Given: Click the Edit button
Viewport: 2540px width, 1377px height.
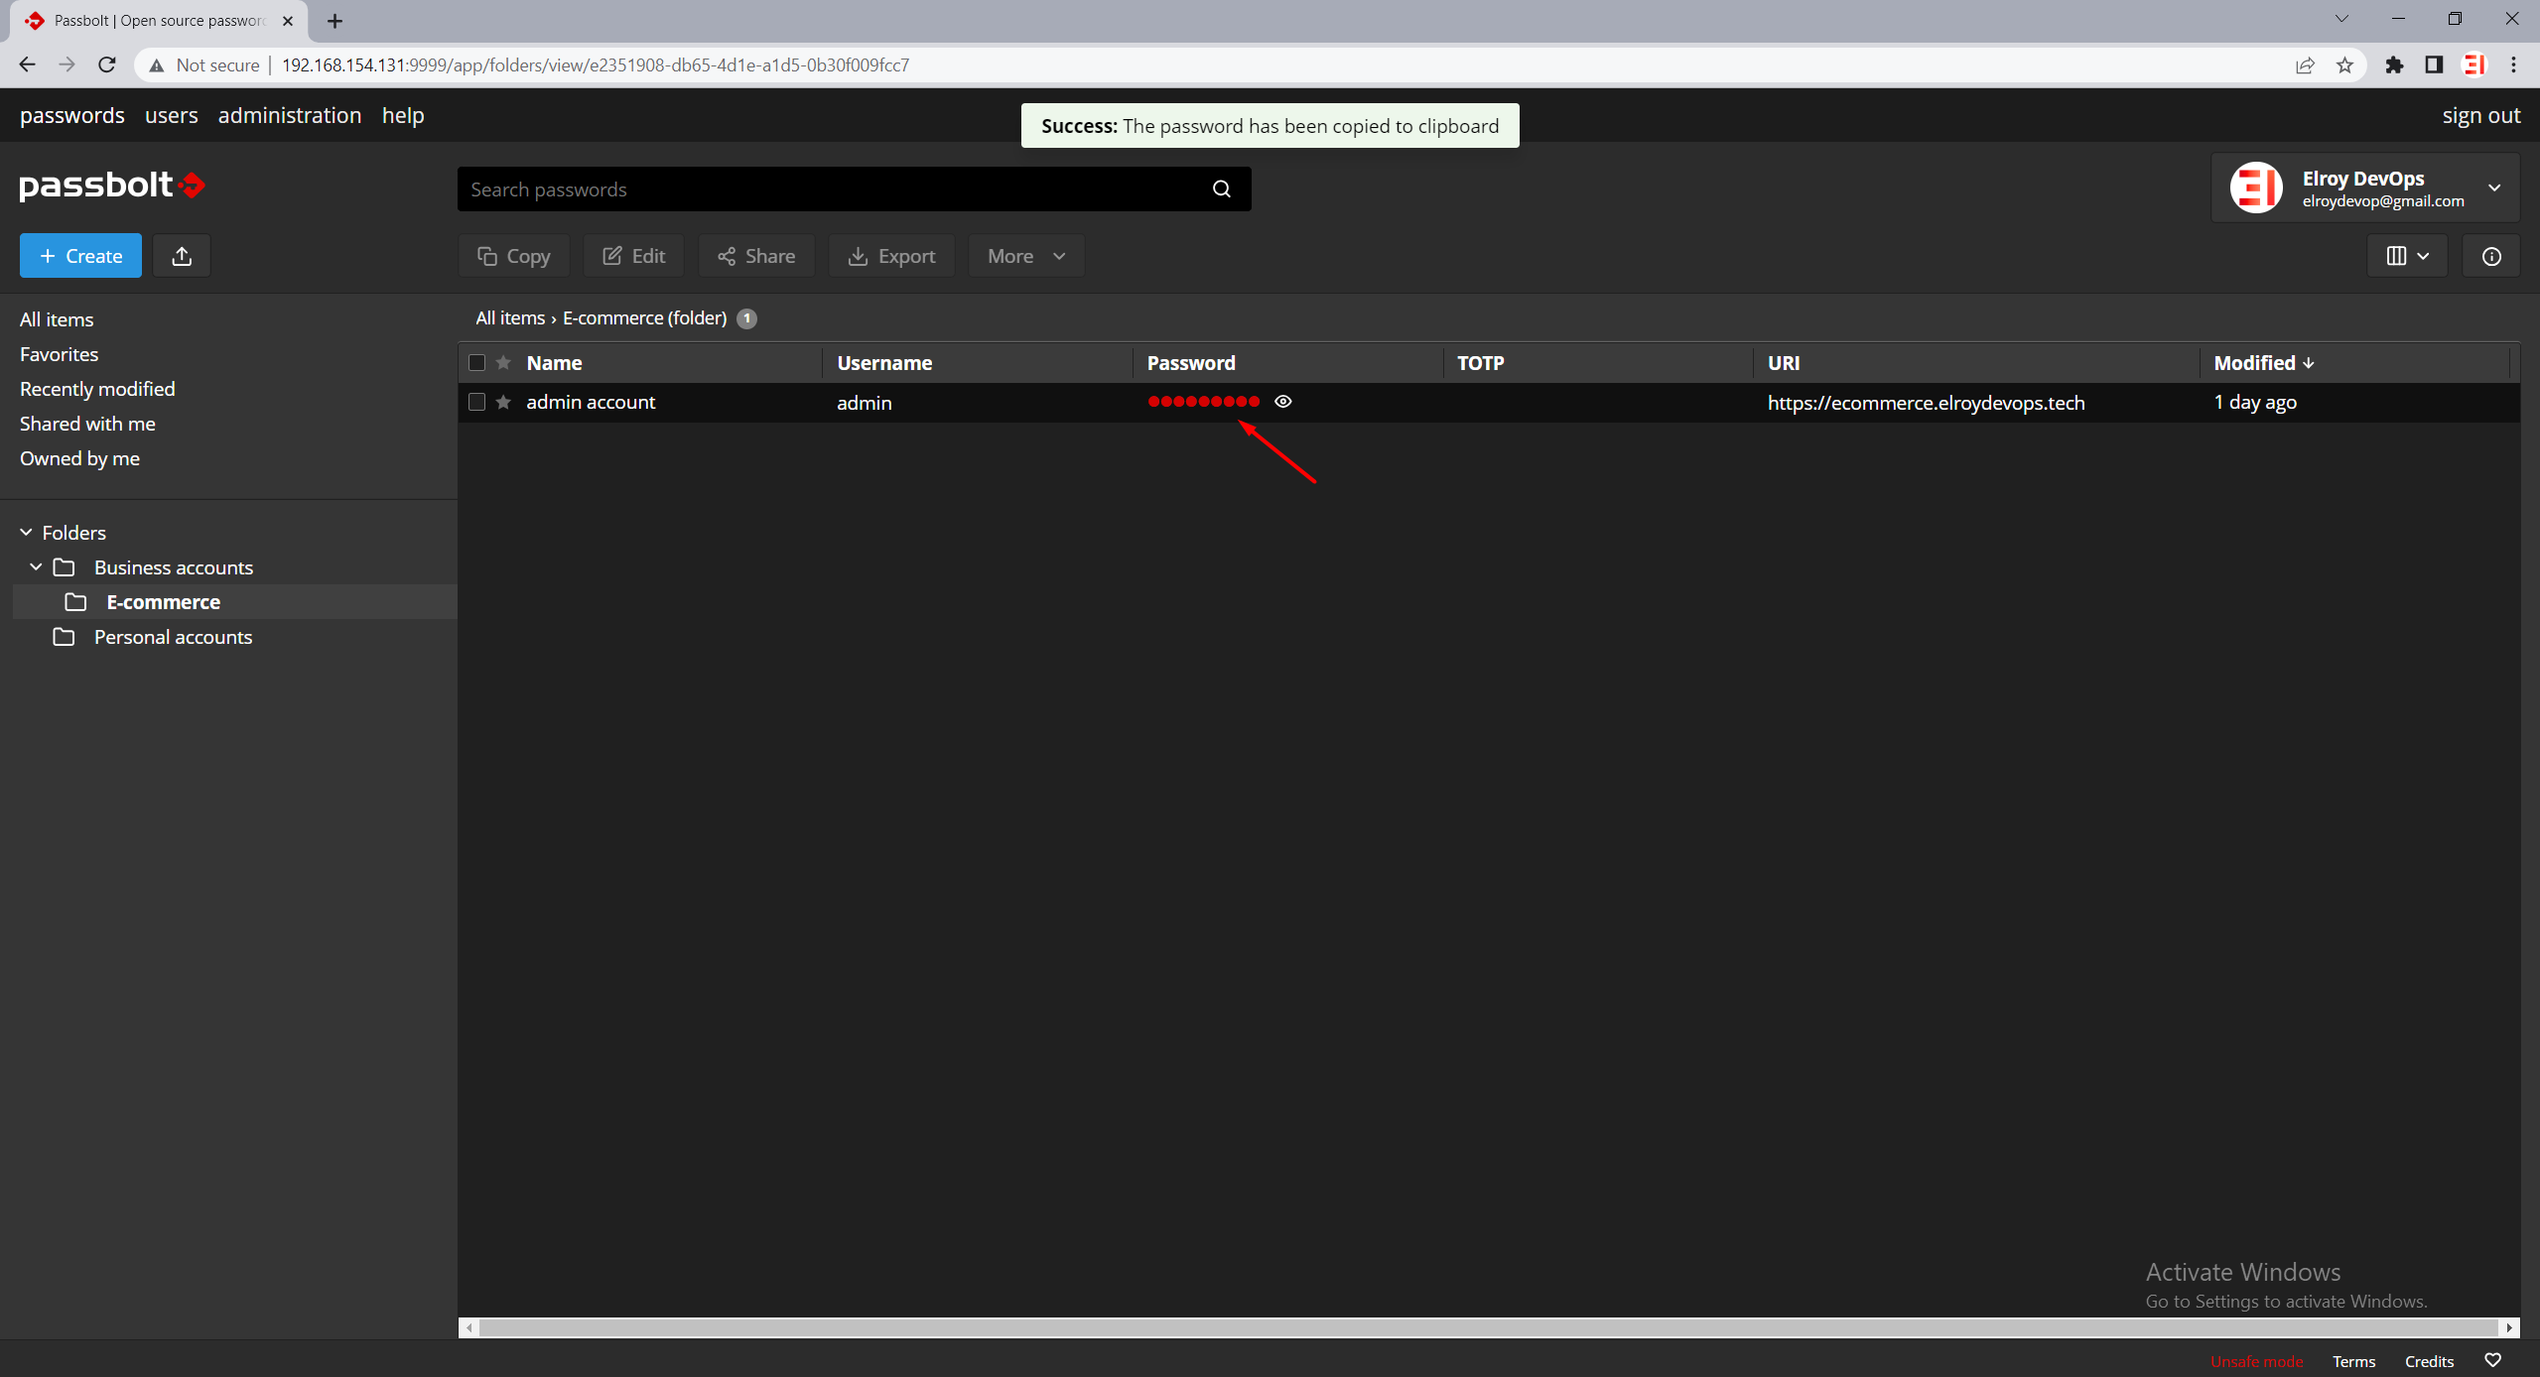Looking at the screenshot, I should 634,256.
